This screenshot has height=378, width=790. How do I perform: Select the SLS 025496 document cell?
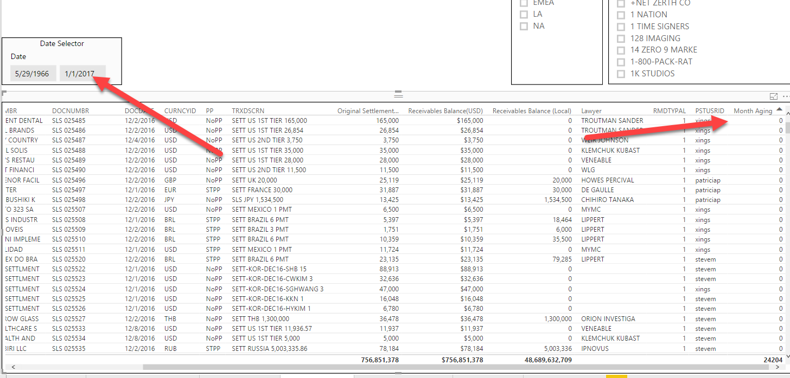(x=69, y=180)
